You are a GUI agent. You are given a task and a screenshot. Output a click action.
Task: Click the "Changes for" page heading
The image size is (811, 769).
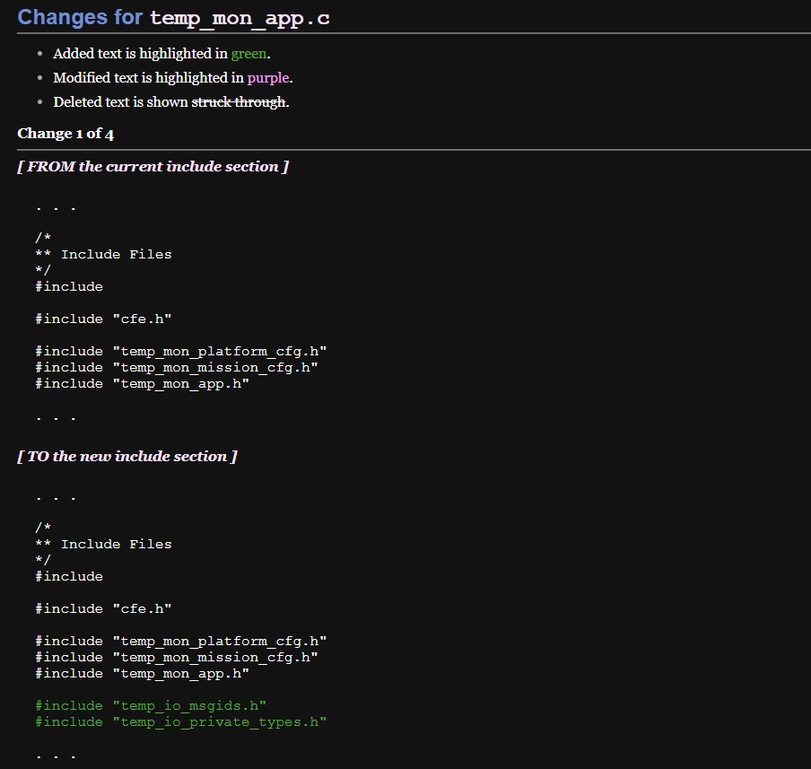pyautogui.click(x=81, y=17)
